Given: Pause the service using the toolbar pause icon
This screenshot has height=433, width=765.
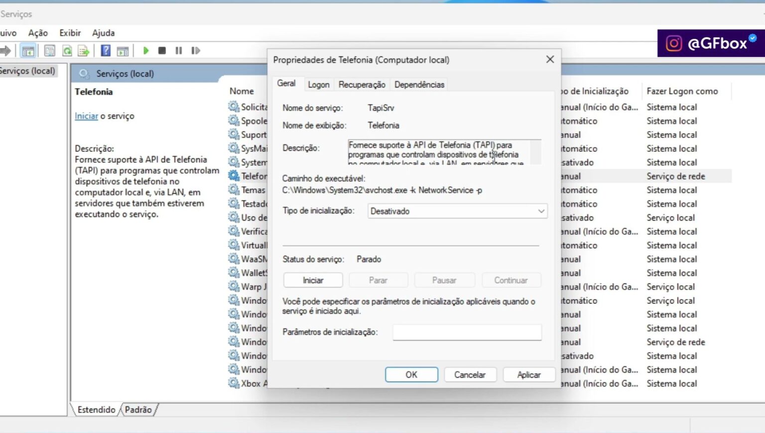Looking at the screenshot, I should pyautogui.click(x=179, y=50).
